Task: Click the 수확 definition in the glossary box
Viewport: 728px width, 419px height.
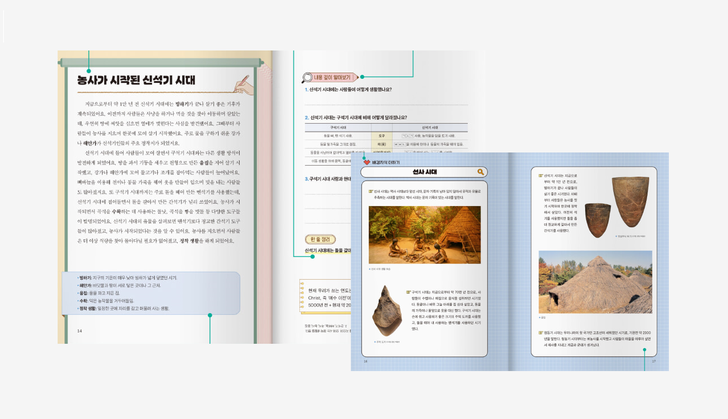Action: click(x=106, y=301)
